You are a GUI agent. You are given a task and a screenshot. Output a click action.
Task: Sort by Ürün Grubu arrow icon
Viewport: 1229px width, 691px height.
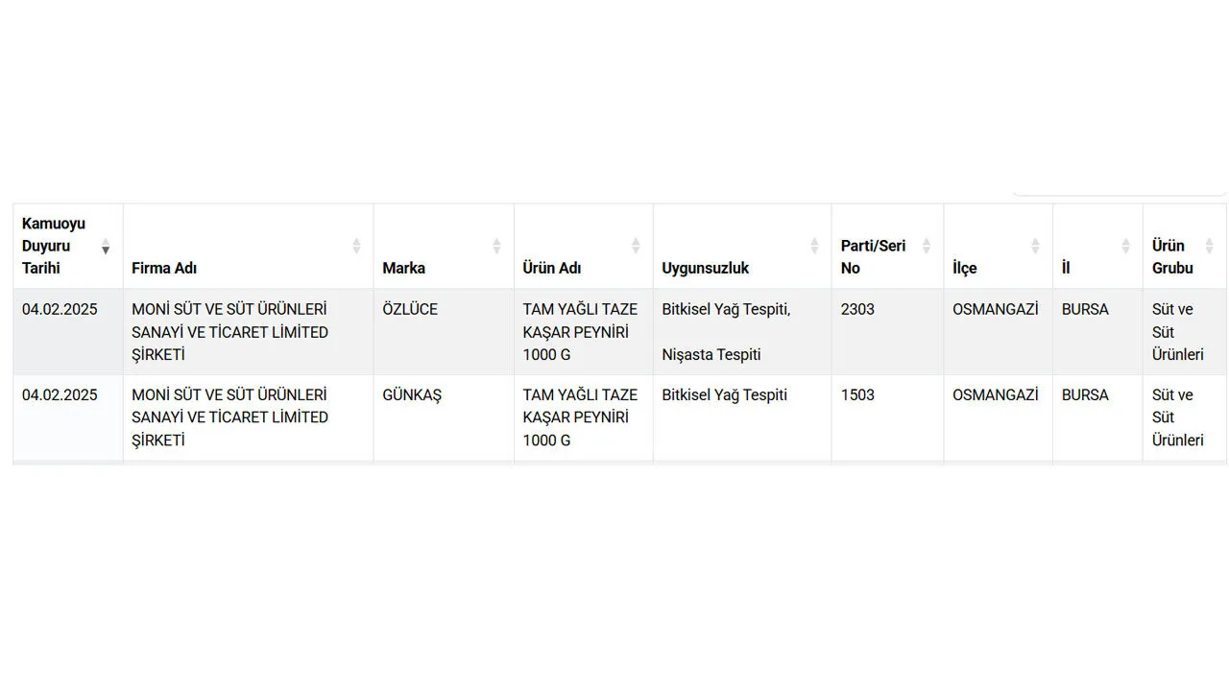pos(1209,246)
